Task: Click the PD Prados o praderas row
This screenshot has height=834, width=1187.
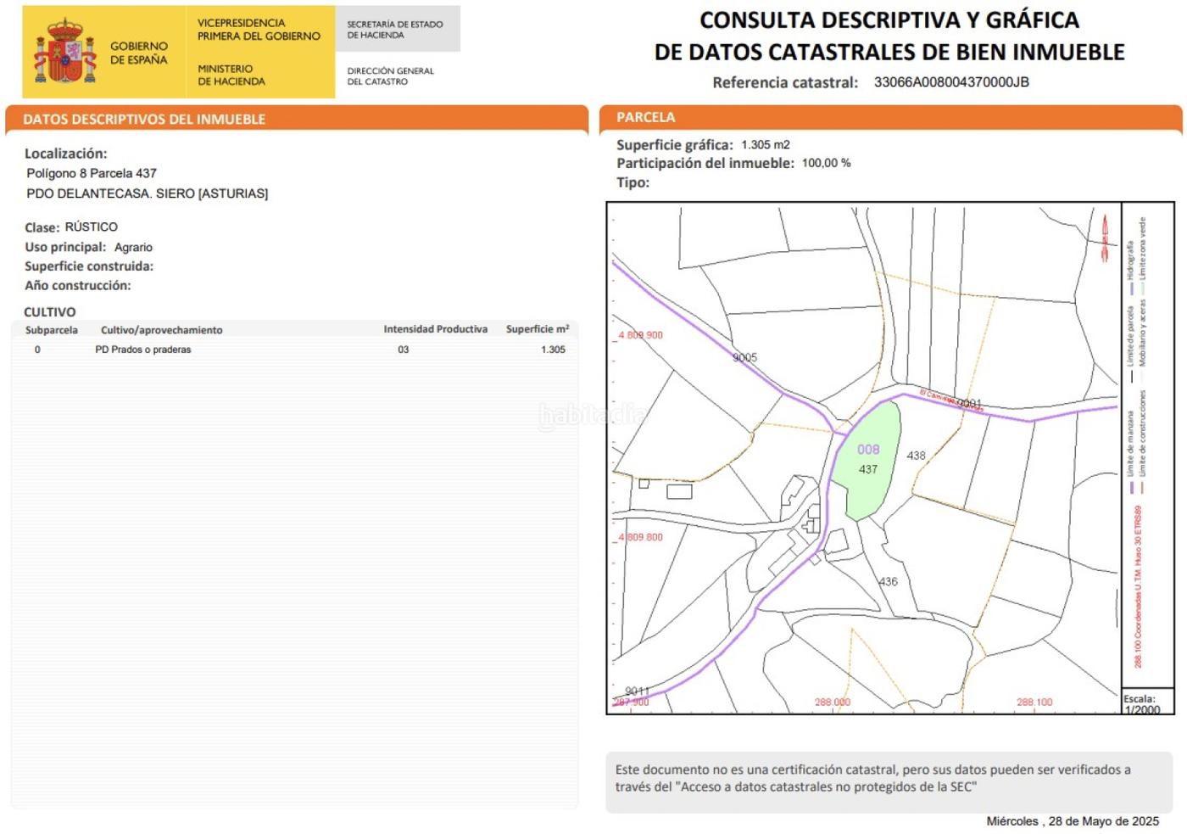Action: click(x=143, y=350)
